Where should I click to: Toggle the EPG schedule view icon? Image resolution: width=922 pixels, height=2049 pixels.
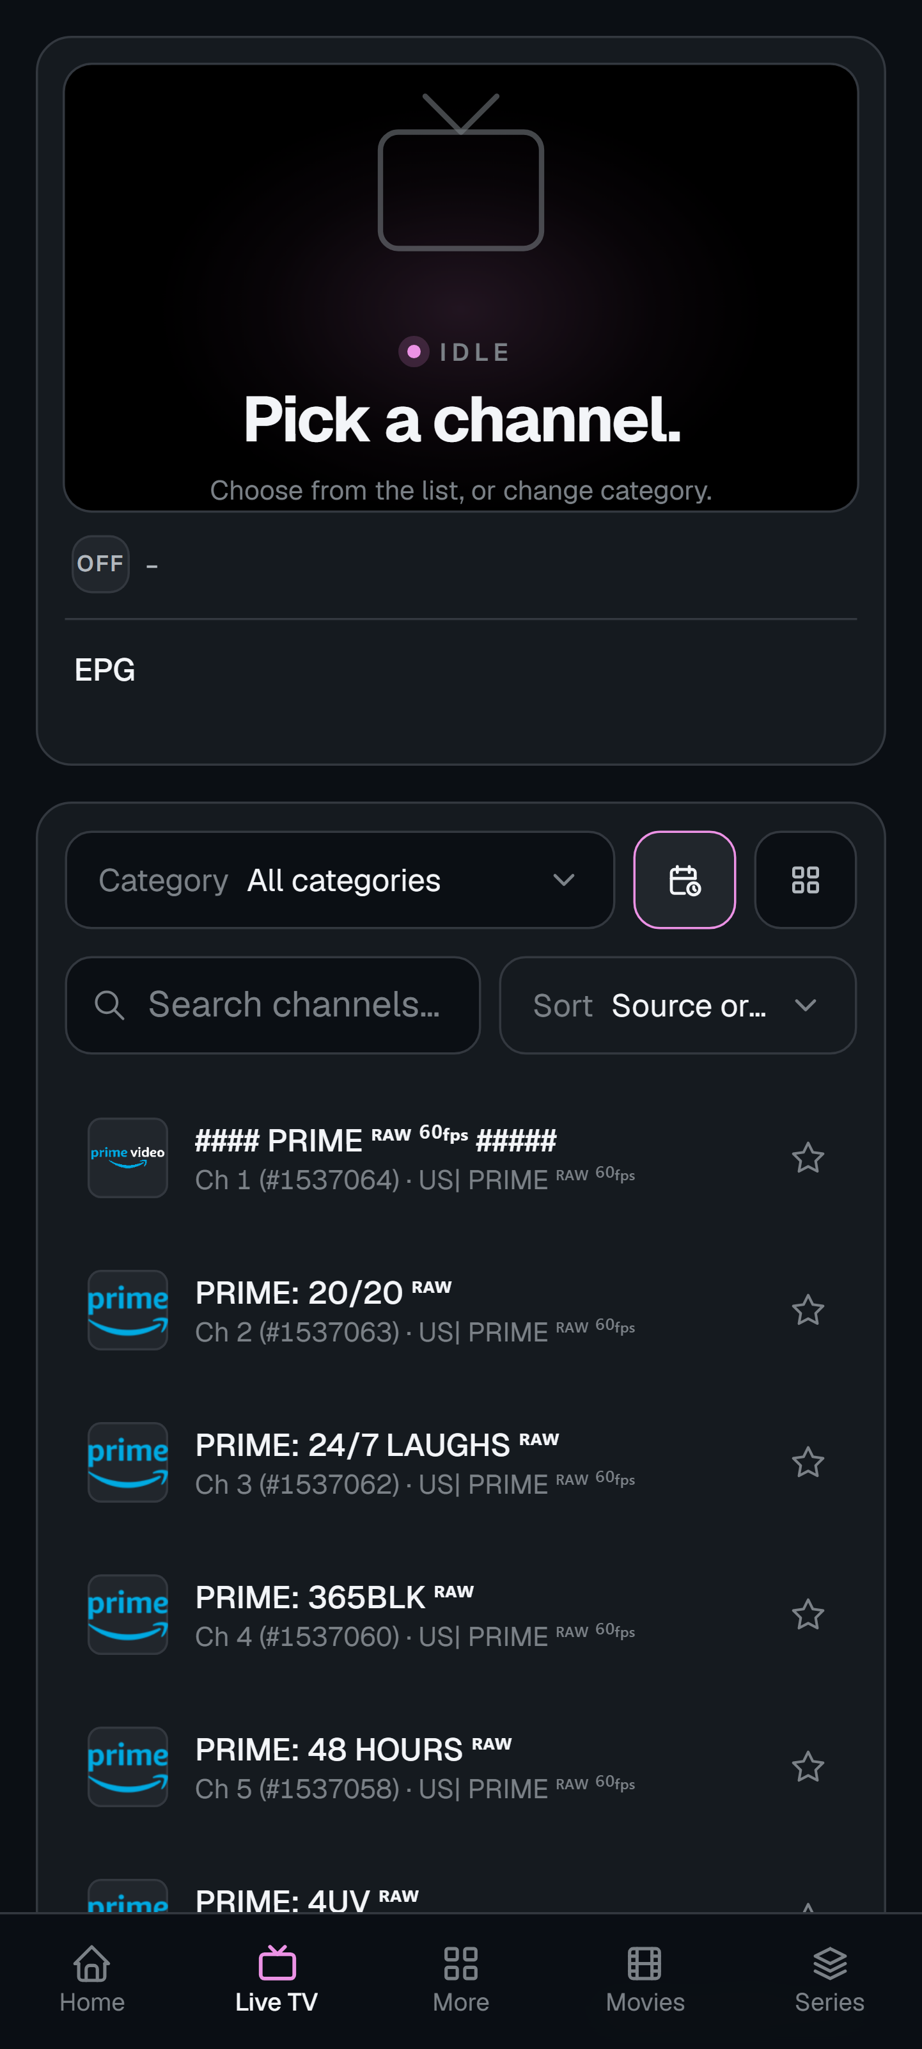pyautogui.click(x=684, y=880)
